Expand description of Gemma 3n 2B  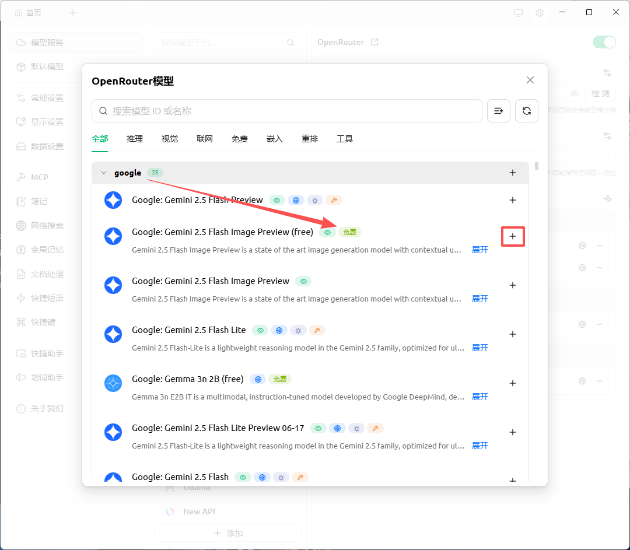[x=480, y=397]
